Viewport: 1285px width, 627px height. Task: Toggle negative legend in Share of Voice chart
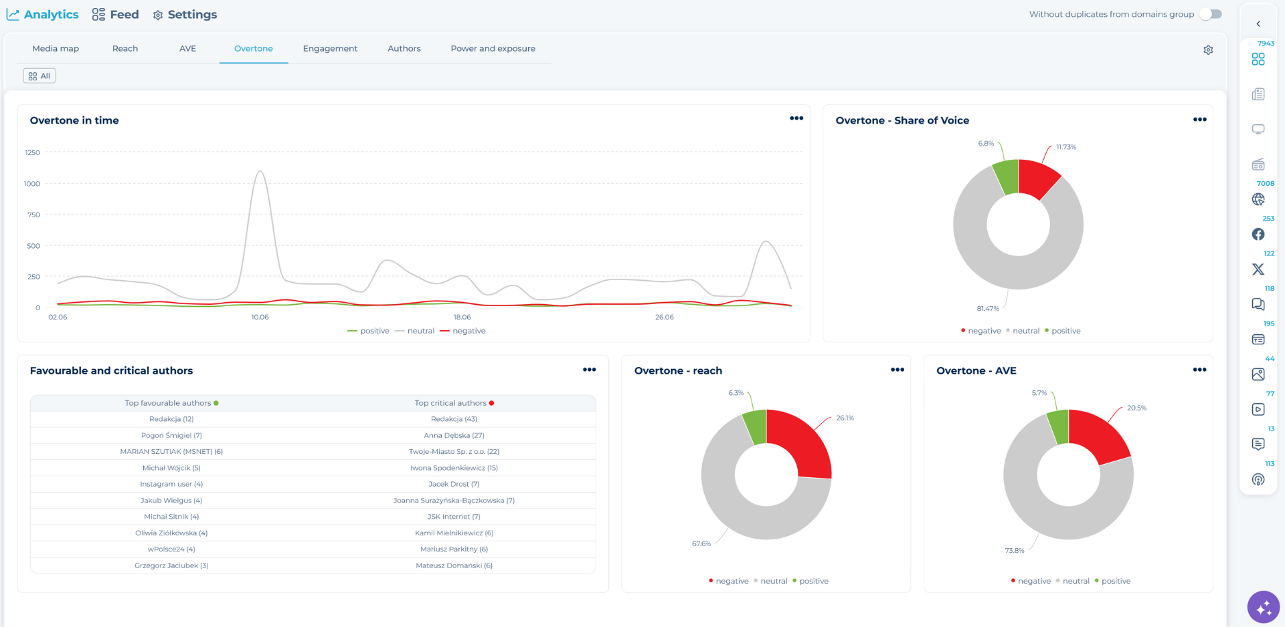(x=980, y=331)
